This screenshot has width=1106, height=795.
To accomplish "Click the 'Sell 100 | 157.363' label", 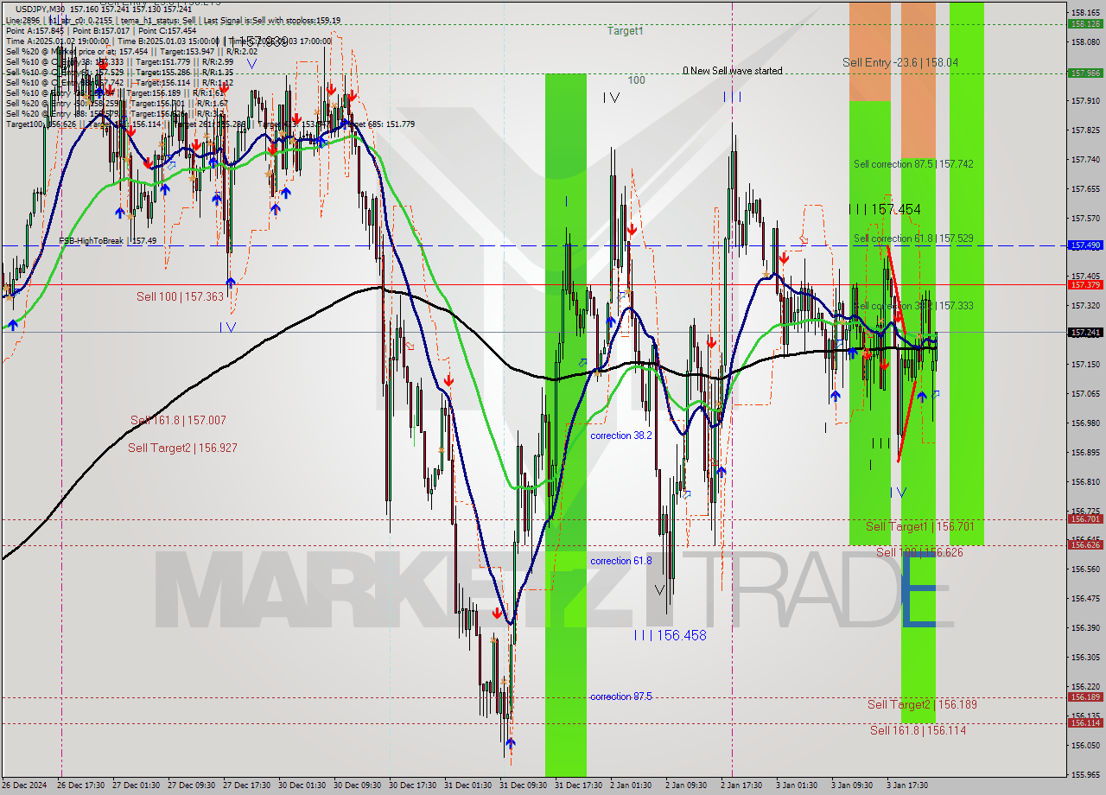I will pos(180,297).
